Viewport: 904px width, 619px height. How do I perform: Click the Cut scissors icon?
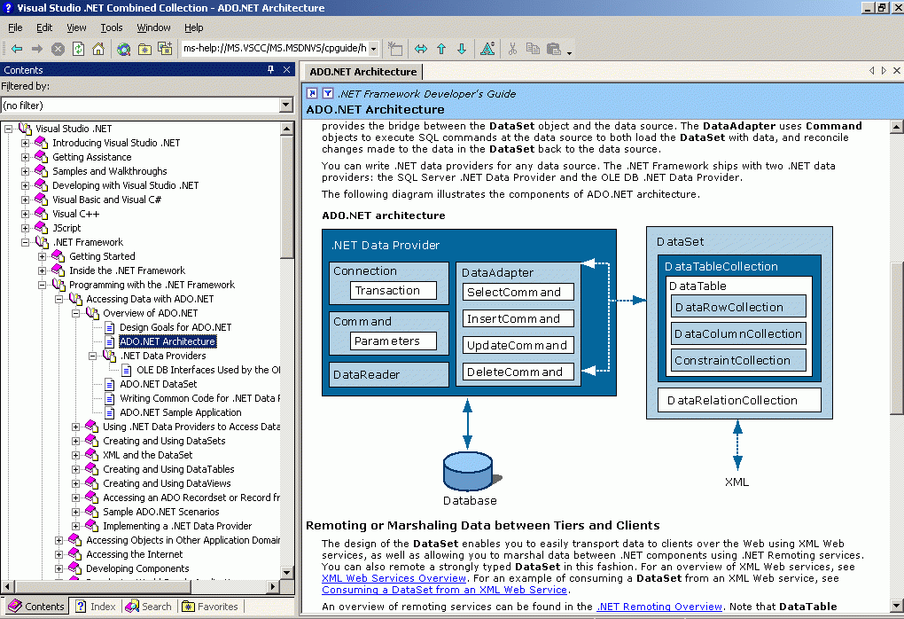[x=512, y=49]
